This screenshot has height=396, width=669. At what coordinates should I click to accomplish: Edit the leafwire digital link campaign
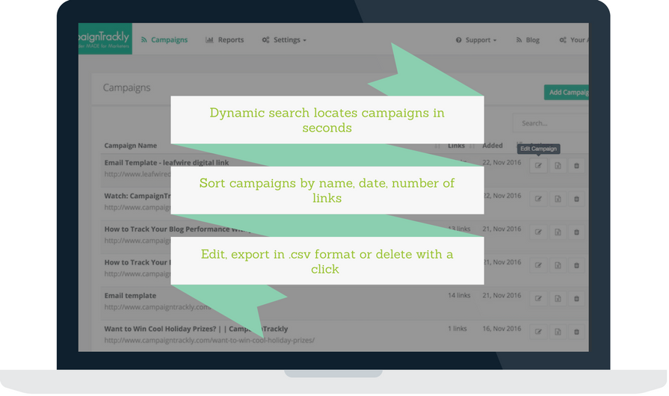538,165
